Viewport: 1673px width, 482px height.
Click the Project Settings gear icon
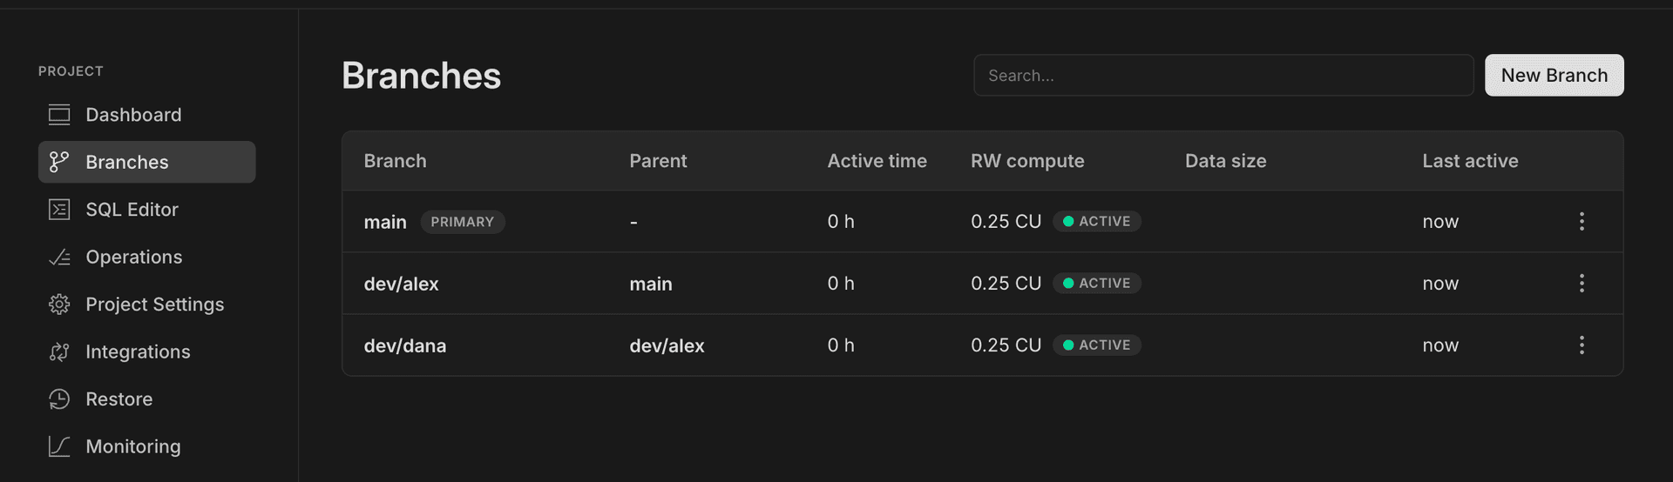tap(59, 305)
